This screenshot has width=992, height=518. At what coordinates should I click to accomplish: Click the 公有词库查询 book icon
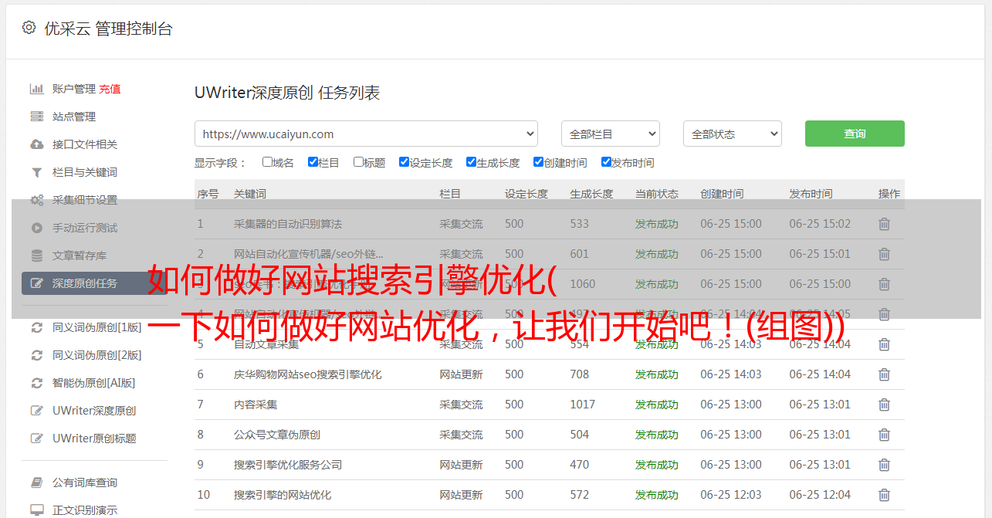coord(36,482)
